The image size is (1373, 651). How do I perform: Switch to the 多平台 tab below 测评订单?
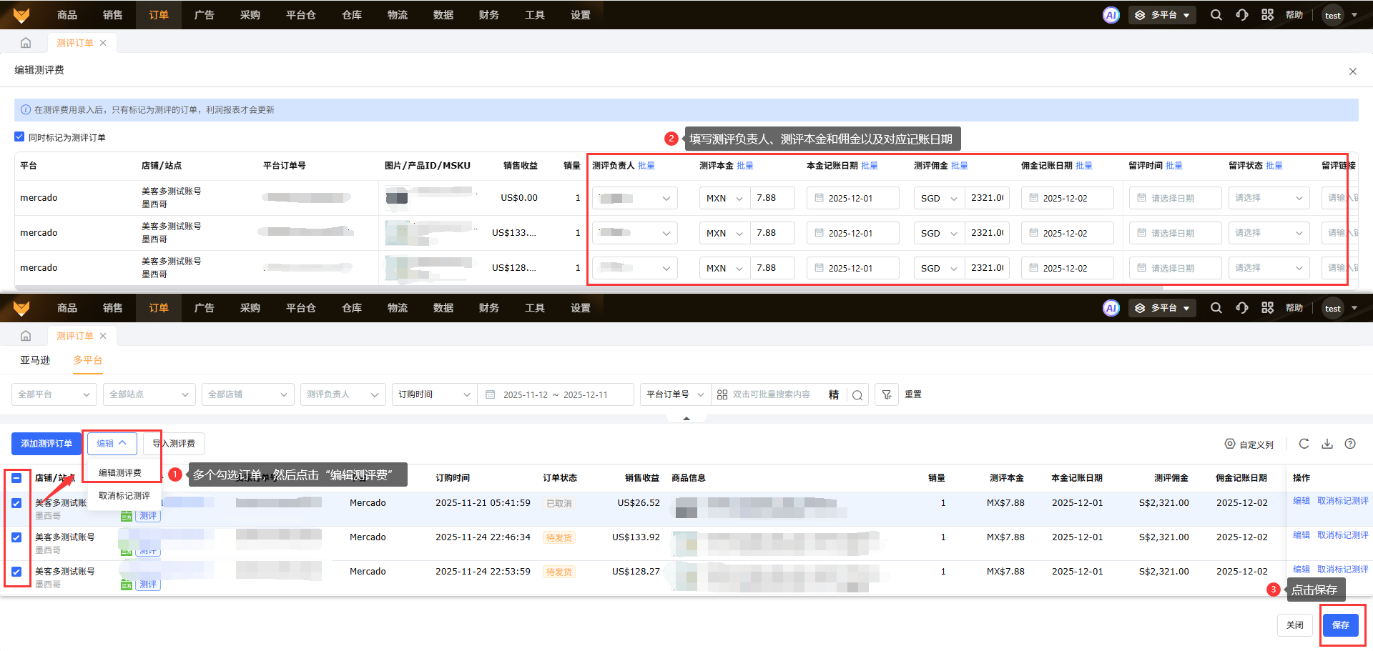coord(88,360)
